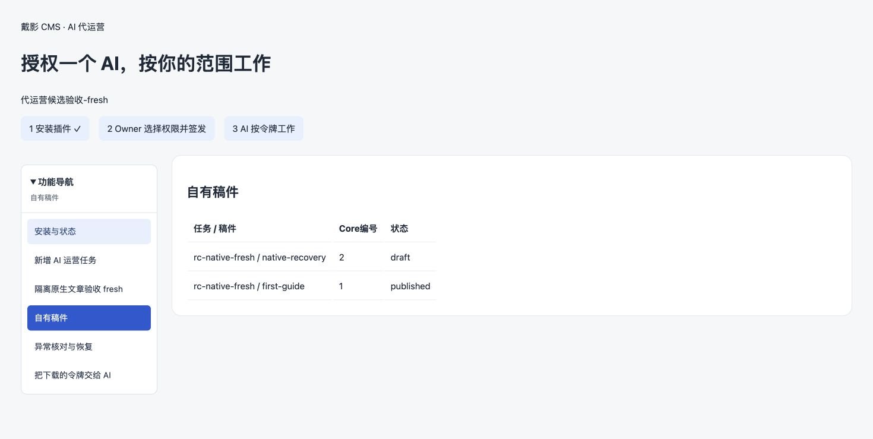873x439 pixels.
Task: Select rc-native-fresh / native-recovery cell
Action: pyautogui.click(x=260, y=257)
